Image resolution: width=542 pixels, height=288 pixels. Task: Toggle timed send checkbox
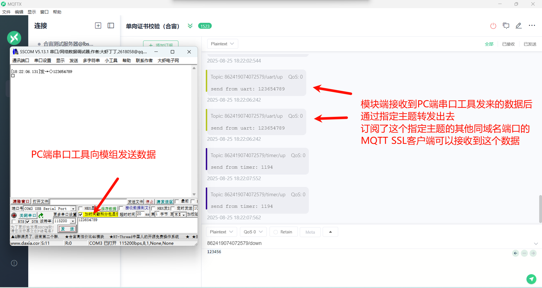coord(172,209)
